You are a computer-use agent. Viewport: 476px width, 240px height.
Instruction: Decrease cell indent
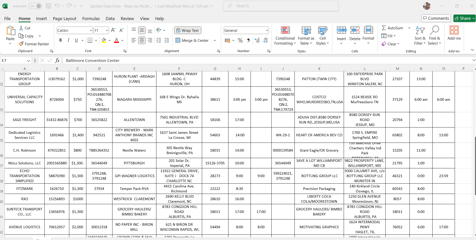coord(159,40)
